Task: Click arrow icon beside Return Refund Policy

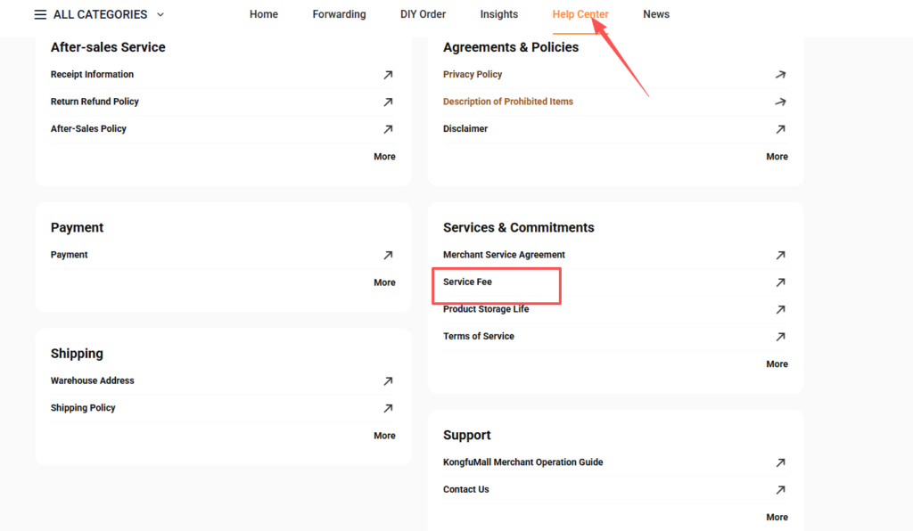Action: point(388,102)
